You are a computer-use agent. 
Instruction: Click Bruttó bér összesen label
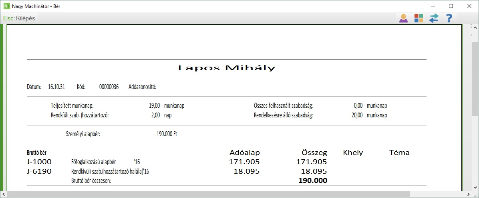91,181
